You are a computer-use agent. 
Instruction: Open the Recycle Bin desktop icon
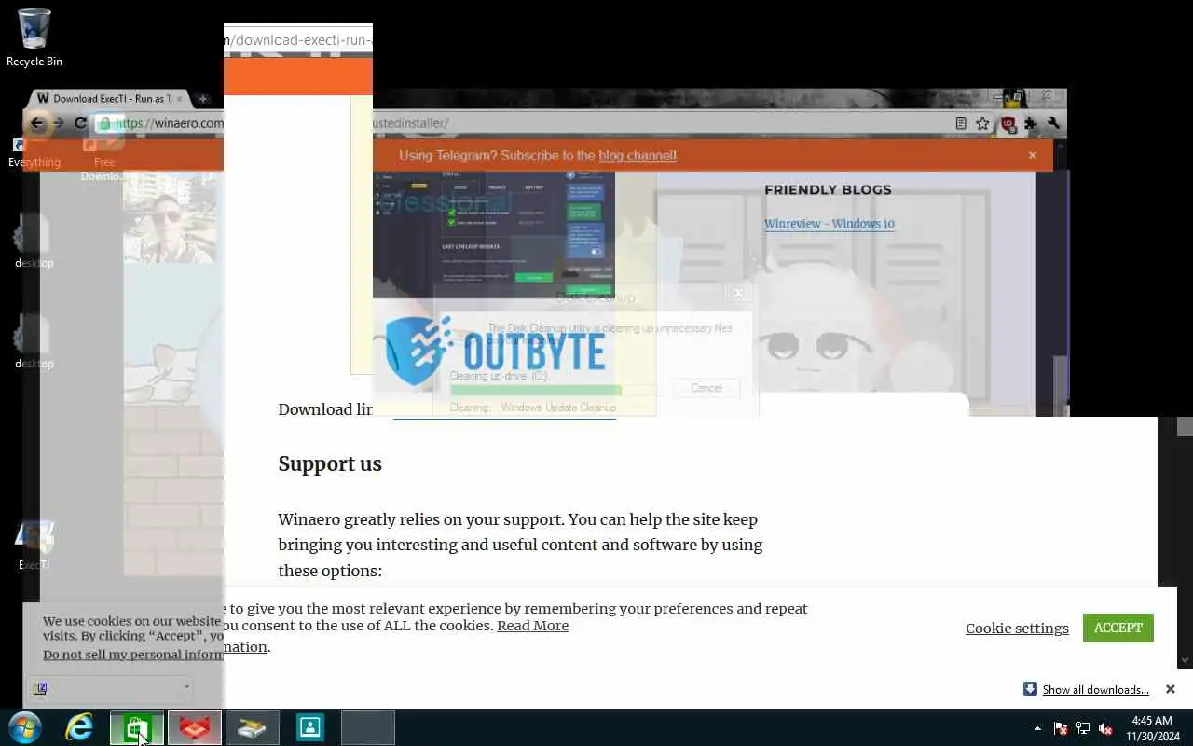pyautogui.click(x=34, y=37)
